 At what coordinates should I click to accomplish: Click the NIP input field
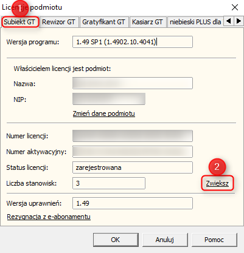(x=109, y=99)
